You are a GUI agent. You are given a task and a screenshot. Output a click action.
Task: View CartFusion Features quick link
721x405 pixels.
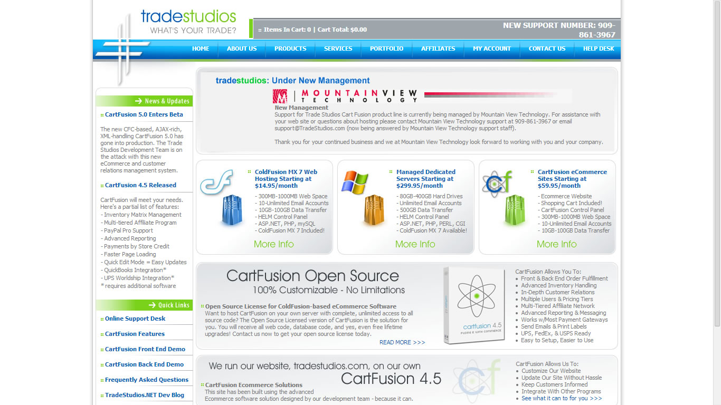point(135,334)
